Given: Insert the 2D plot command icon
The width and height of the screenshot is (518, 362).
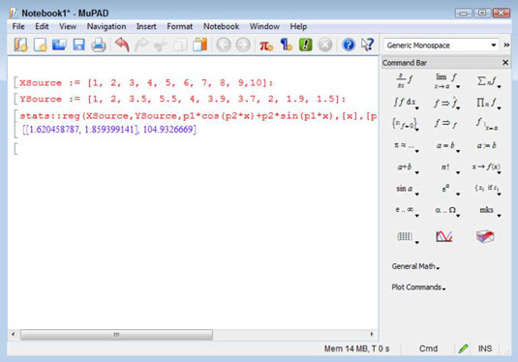Looking at the screenshot, I should pyautogui.click(x=443, y=236).
